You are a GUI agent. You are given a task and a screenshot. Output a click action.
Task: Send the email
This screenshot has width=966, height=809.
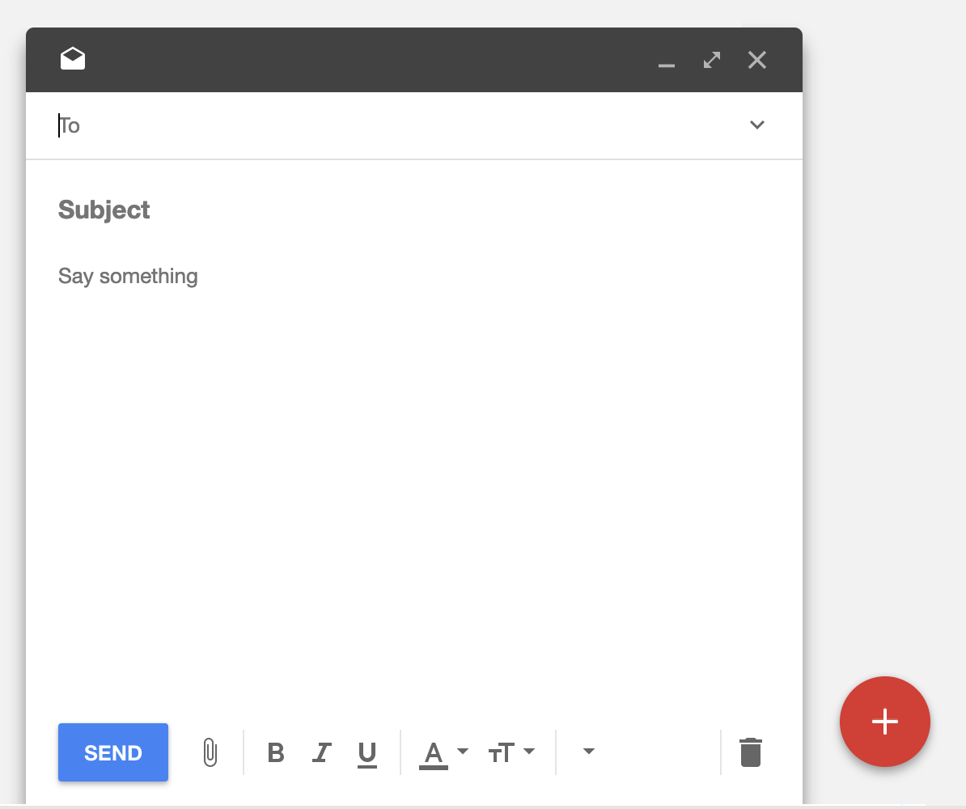(112, 752)
